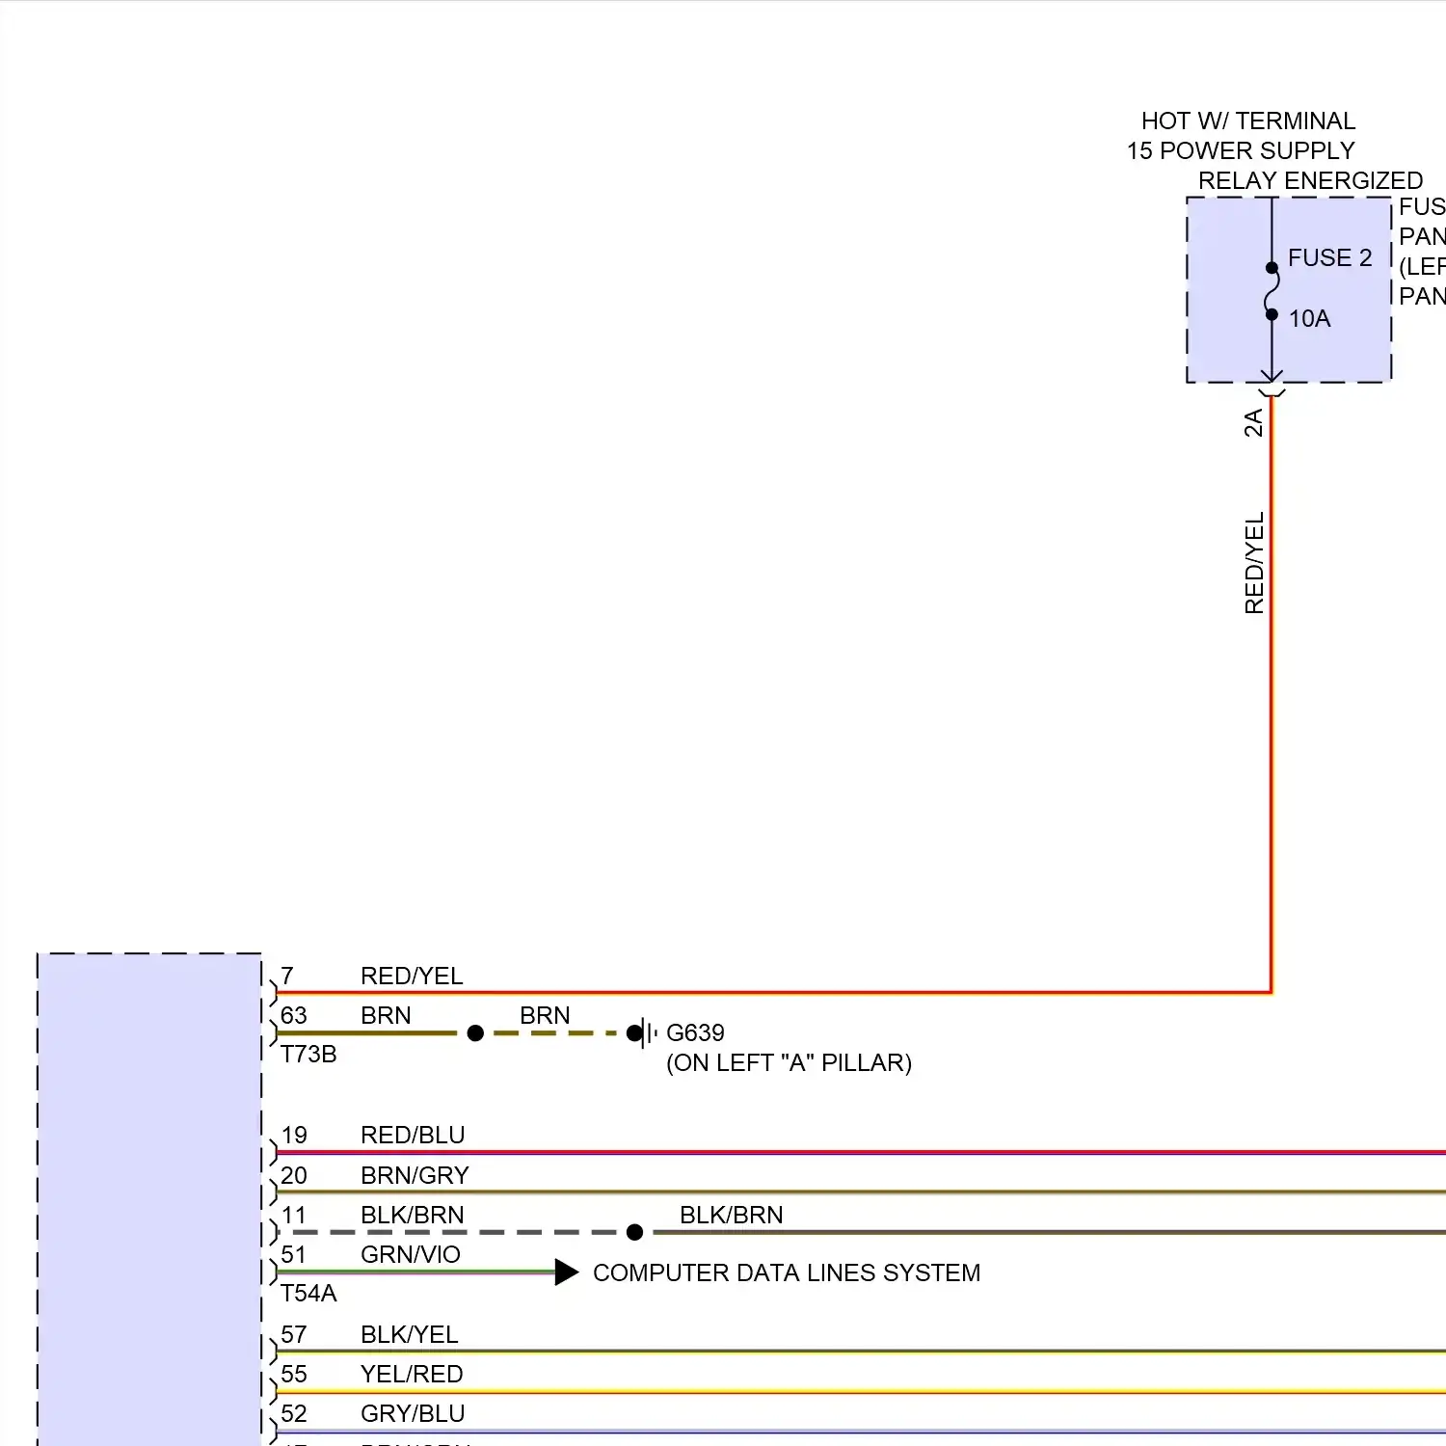Image resolution: width=1446 pixels, height=1446 pixels.
Task: Click the G639 label
Action: pyautogui.click(x=695, y=1033)
